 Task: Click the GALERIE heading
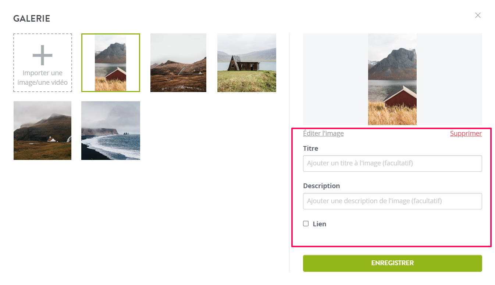pos(32,19)
